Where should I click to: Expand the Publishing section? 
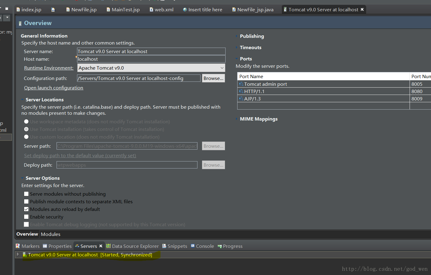point(237,36)
